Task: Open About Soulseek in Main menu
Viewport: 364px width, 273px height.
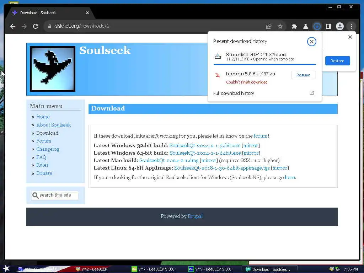Action: point(53,125)
